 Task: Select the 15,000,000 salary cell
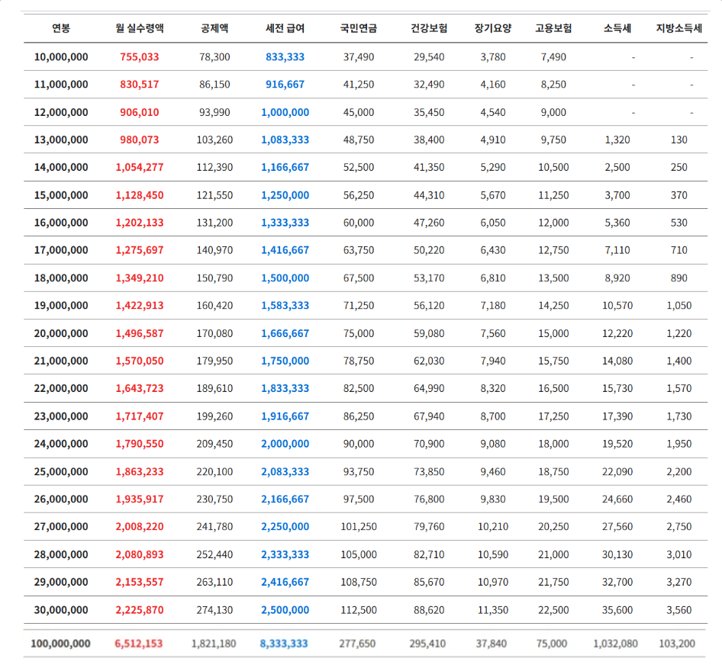(61, 195)
